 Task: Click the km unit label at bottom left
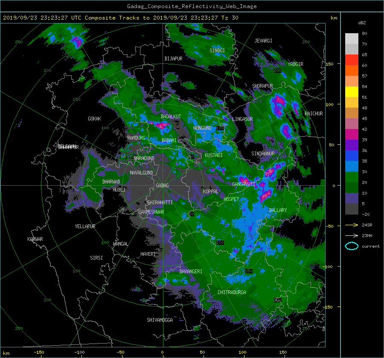[x=6, y=353]
